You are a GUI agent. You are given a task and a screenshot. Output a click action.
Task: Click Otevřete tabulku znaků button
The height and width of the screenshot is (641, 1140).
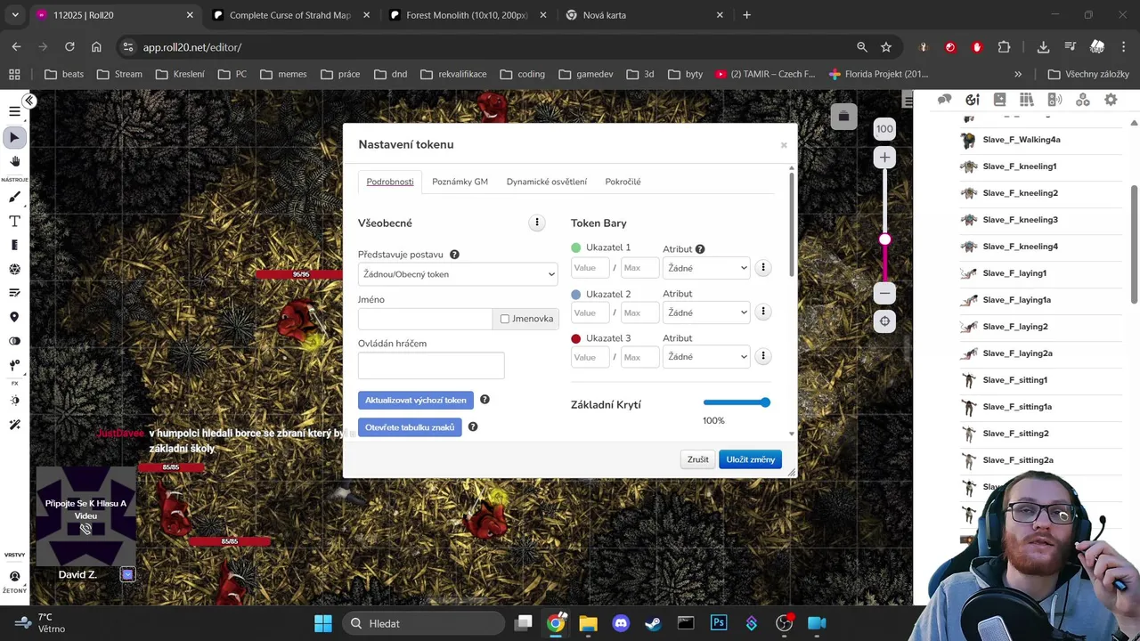(x=410, y=427)
